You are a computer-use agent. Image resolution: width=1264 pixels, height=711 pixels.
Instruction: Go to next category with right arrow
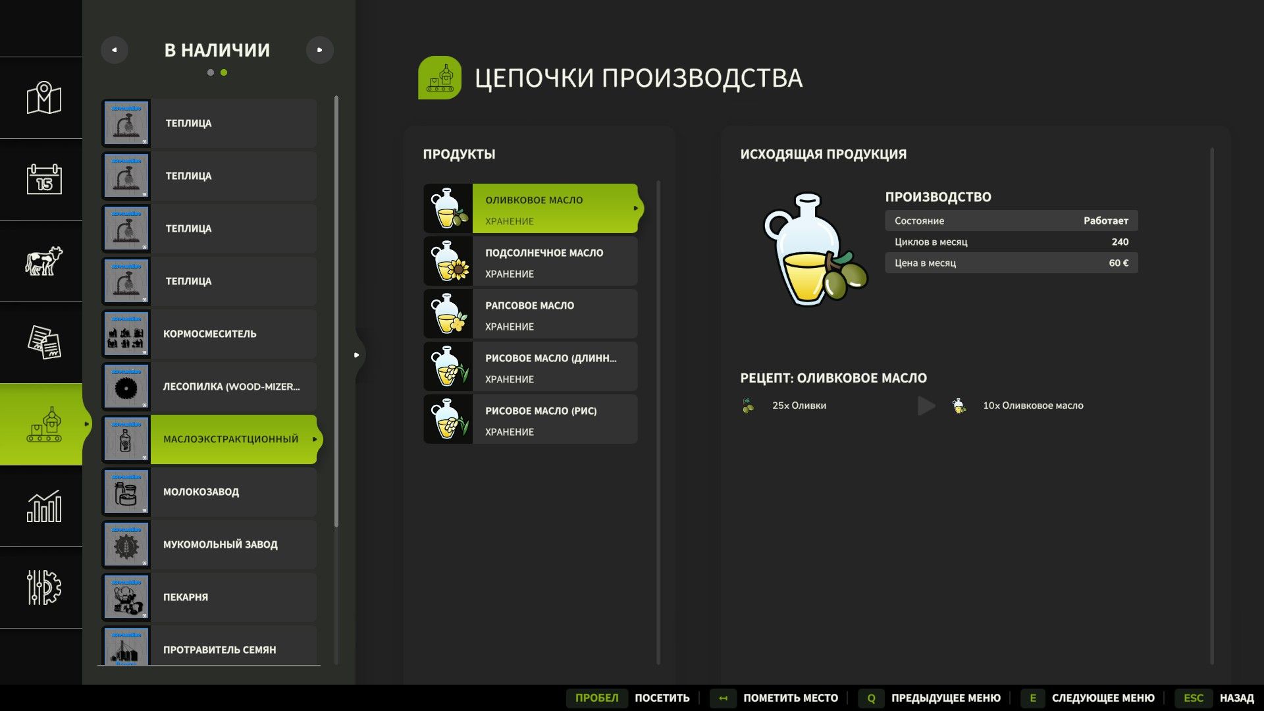point(320,50)
